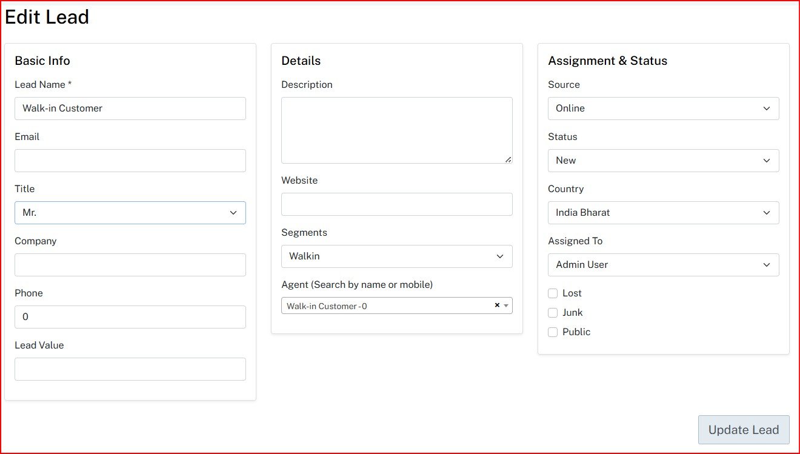
Task: Expand the Country dropdown India Bharat
Action: 663,213
